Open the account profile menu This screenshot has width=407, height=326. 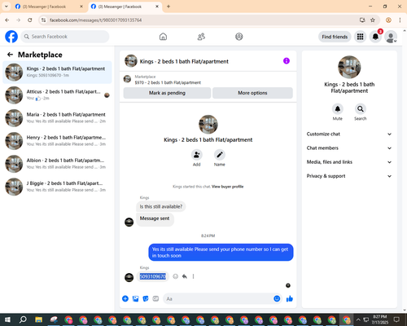391,37
